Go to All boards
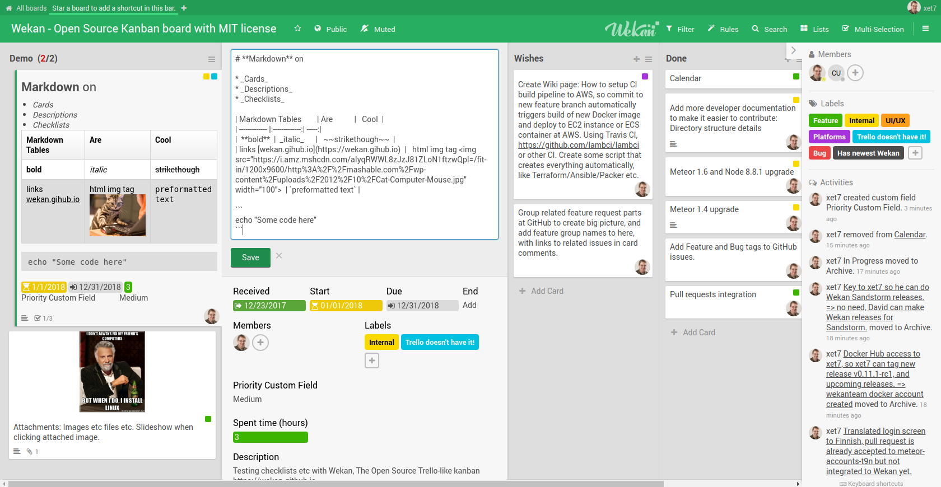This screenshot has height=487, width=941. pyautogui.click(x=26, y=8)
